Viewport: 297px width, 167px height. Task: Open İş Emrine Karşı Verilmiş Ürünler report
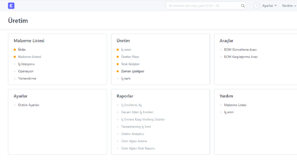tap(143, 119)
